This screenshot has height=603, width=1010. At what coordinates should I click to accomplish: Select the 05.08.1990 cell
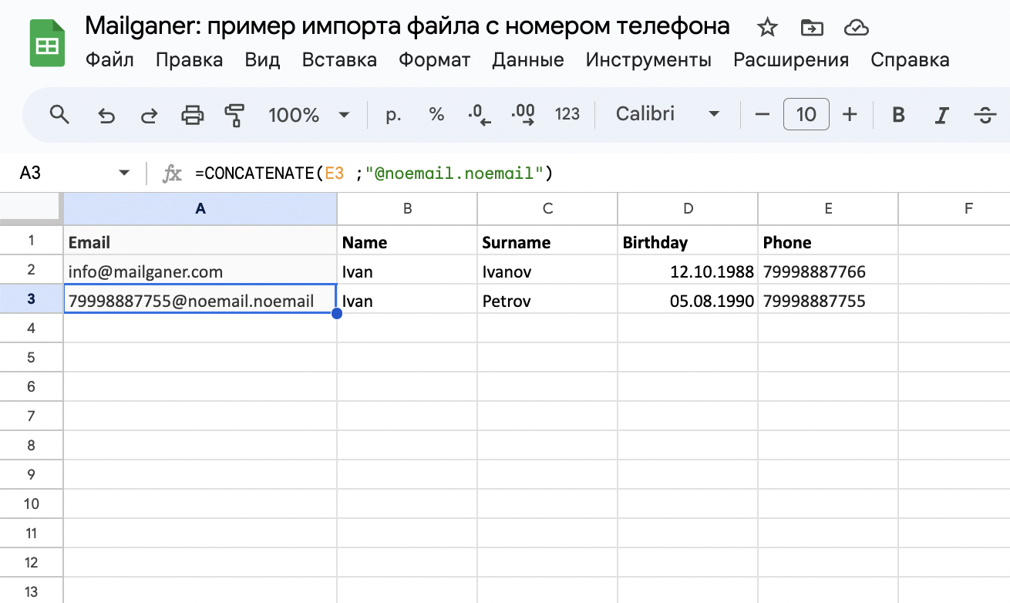pyautogui.click(x=688, y=300)
